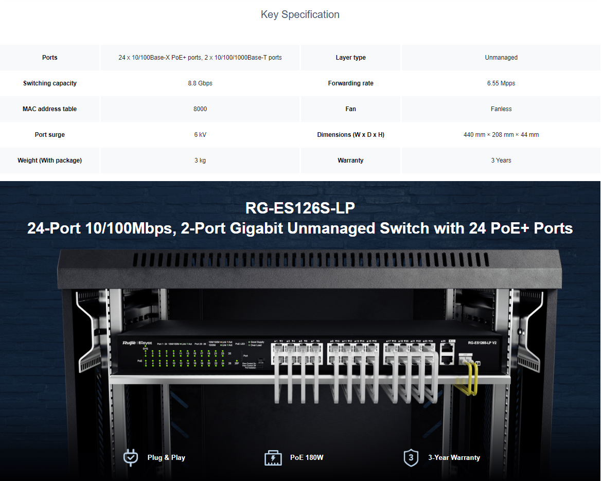Click the 'Forwarding rate' label
Screen dimensions: 602x481
[x=350, y=83]
